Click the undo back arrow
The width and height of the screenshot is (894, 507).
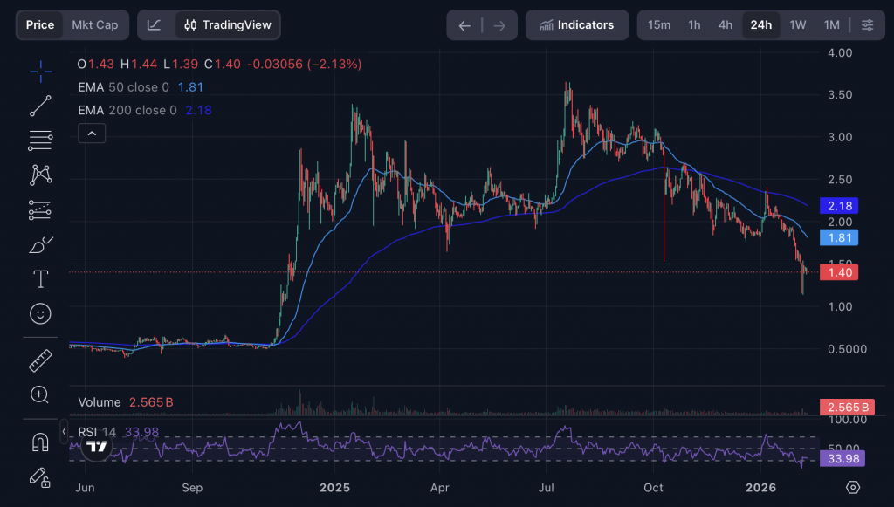pos(464,25)
